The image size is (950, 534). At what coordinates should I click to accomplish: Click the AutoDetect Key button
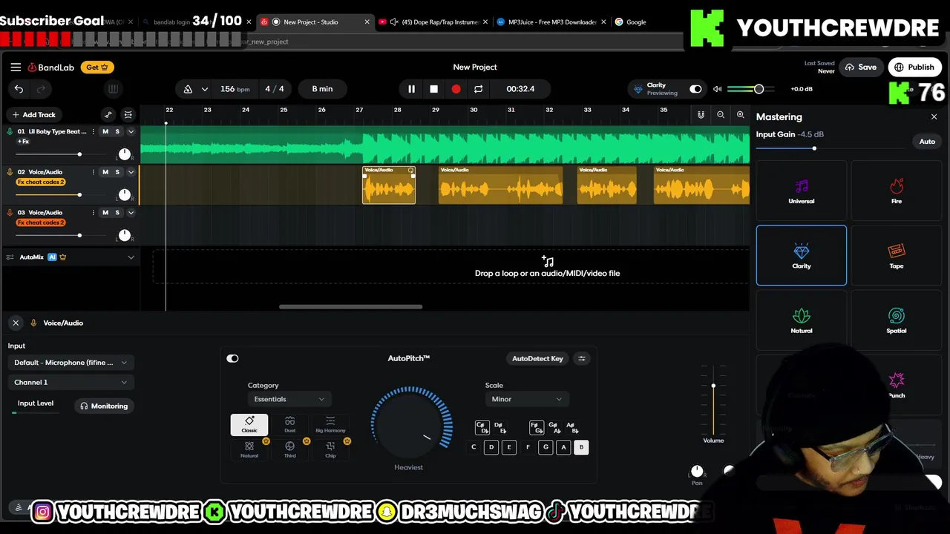point(537,358)
